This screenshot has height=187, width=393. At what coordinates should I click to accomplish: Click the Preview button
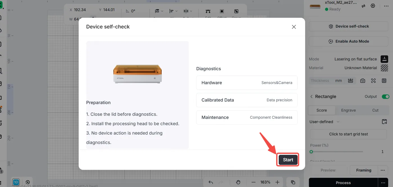(x=328, y=170)
